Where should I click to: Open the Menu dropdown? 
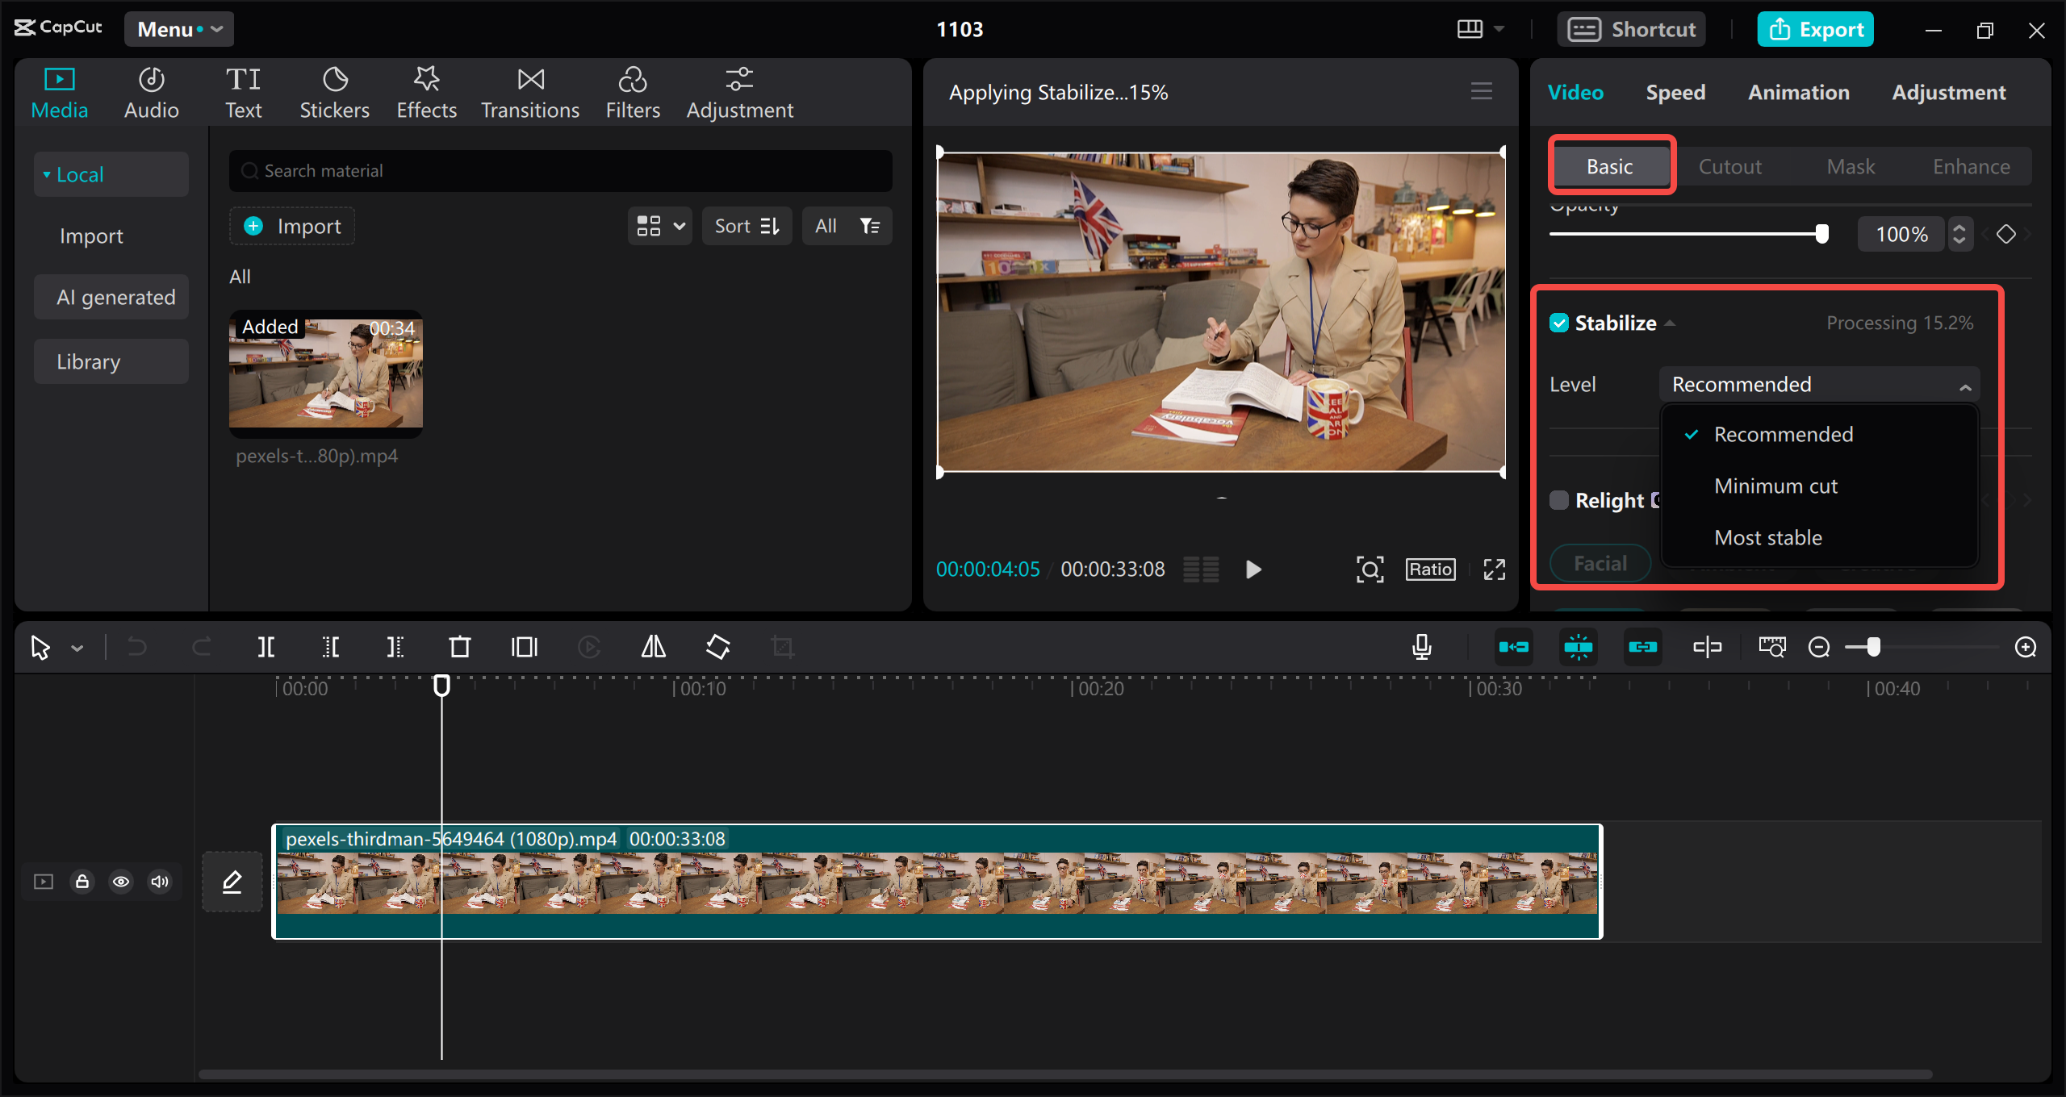click(x=179, y=29)
